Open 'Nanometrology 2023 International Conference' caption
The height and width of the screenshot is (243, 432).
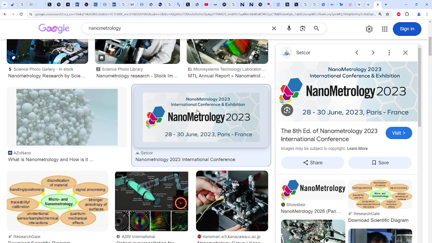[185, 160]
